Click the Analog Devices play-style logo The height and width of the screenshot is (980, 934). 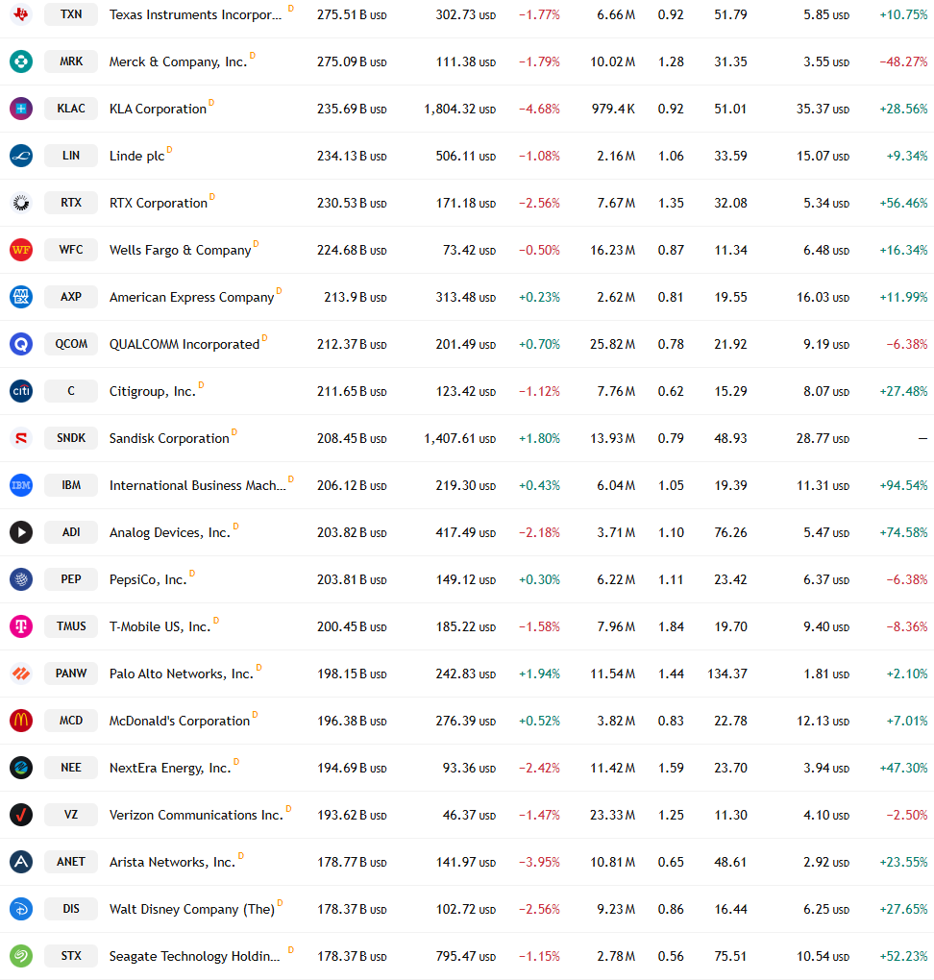point(20,532)
